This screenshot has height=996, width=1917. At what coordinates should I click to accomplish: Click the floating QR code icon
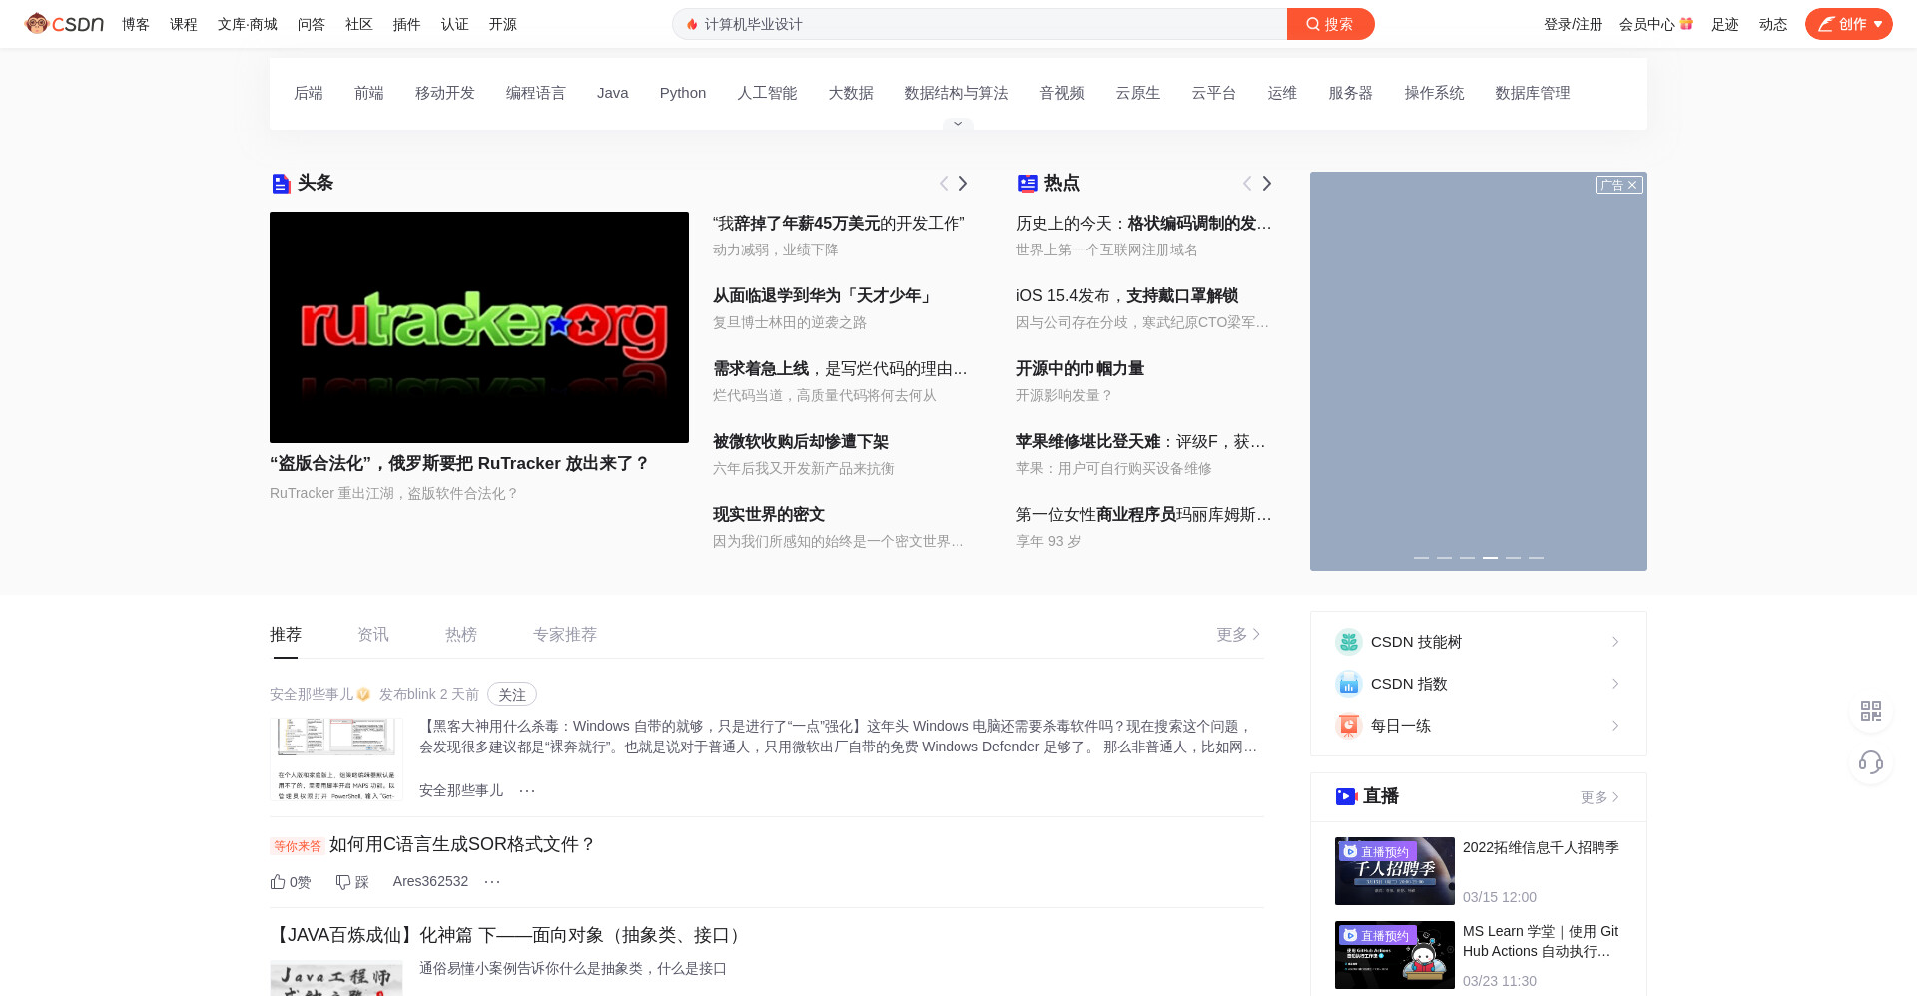1871,711
